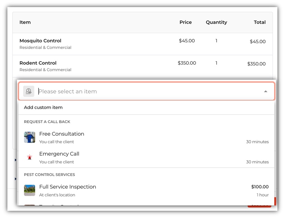The width and height of the screenshot is (286, 217).
Task: Pick Full Service Inspection from the list
Action: click(x=68, y=187)
